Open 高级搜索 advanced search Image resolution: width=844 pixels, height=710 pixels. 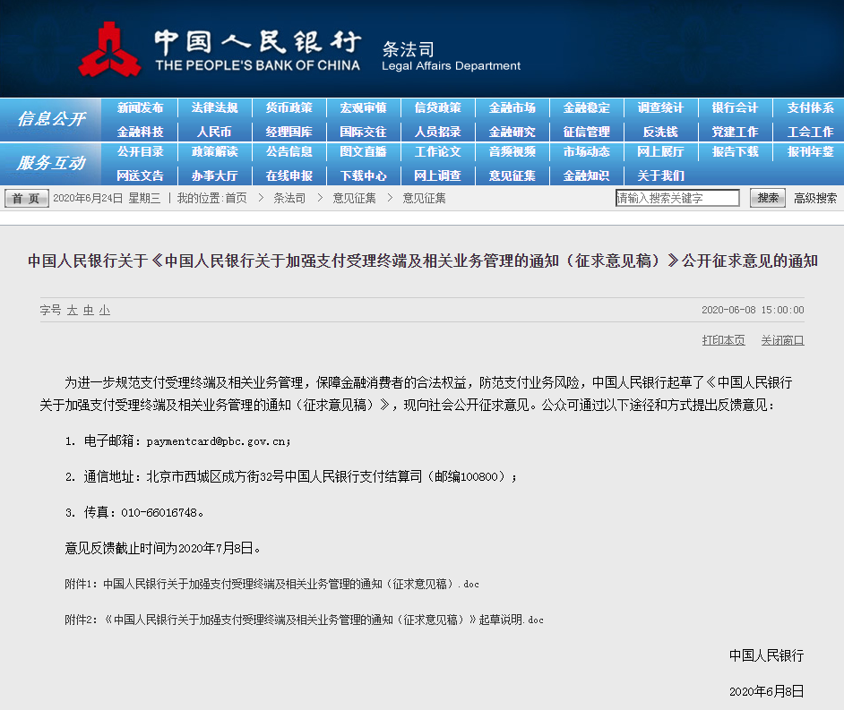click(x=815, y=199)
